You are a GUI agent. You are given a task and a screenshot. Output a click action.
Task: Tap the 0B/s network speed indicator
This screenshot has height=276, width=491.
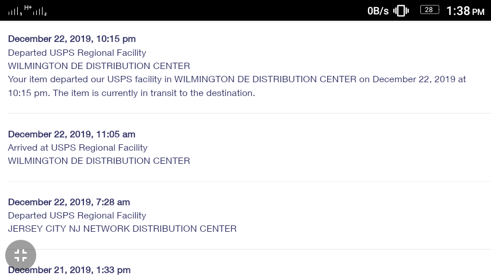coord(378,11)
